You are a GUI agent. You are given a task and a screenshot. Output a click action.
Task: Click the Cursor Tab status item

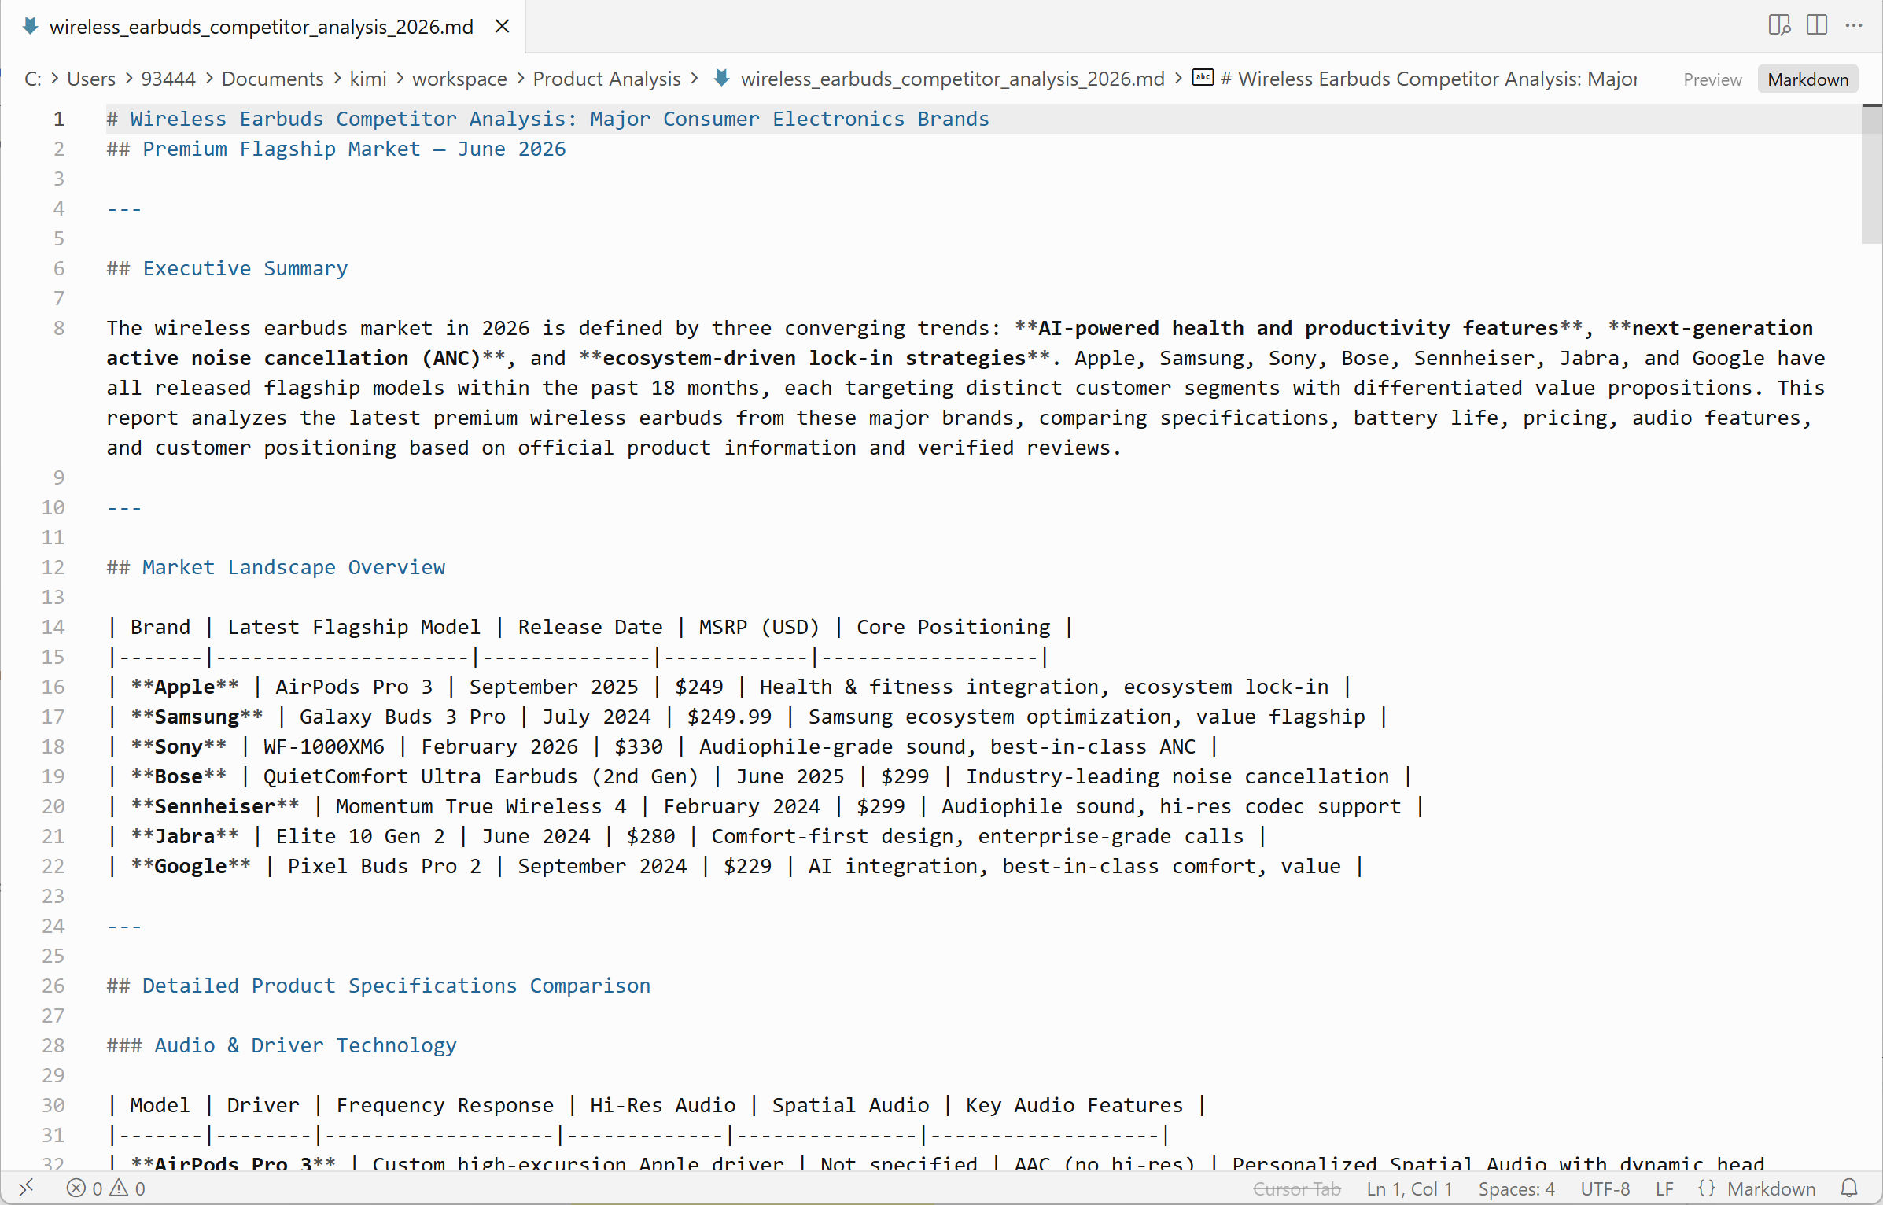tap(1296, 1188)
